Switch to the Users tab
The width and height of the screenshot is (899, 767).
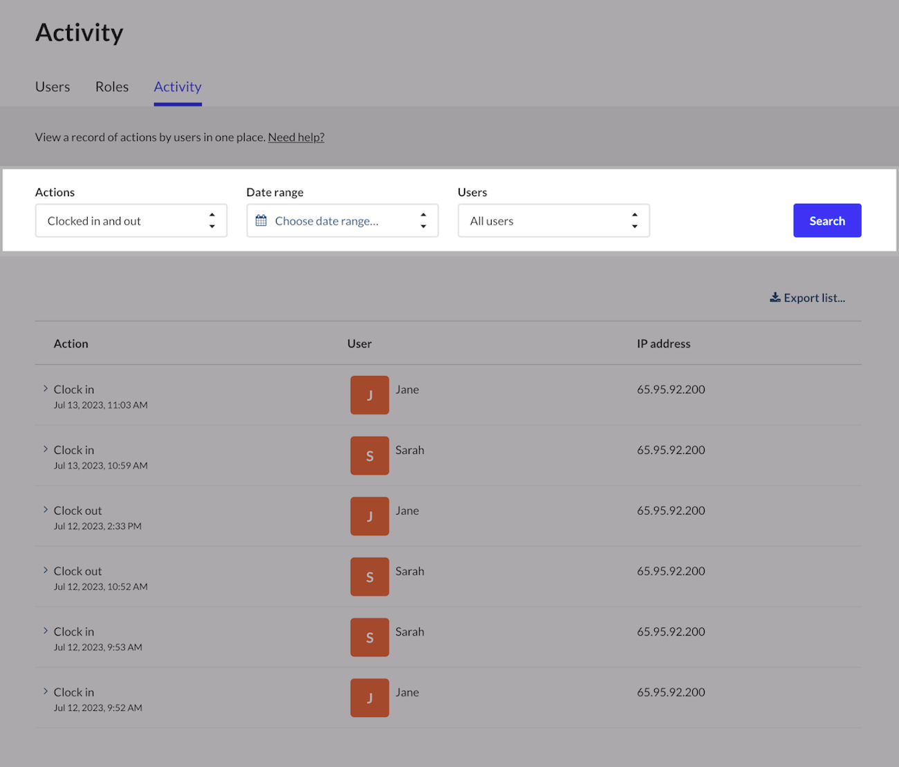point(53,87)
